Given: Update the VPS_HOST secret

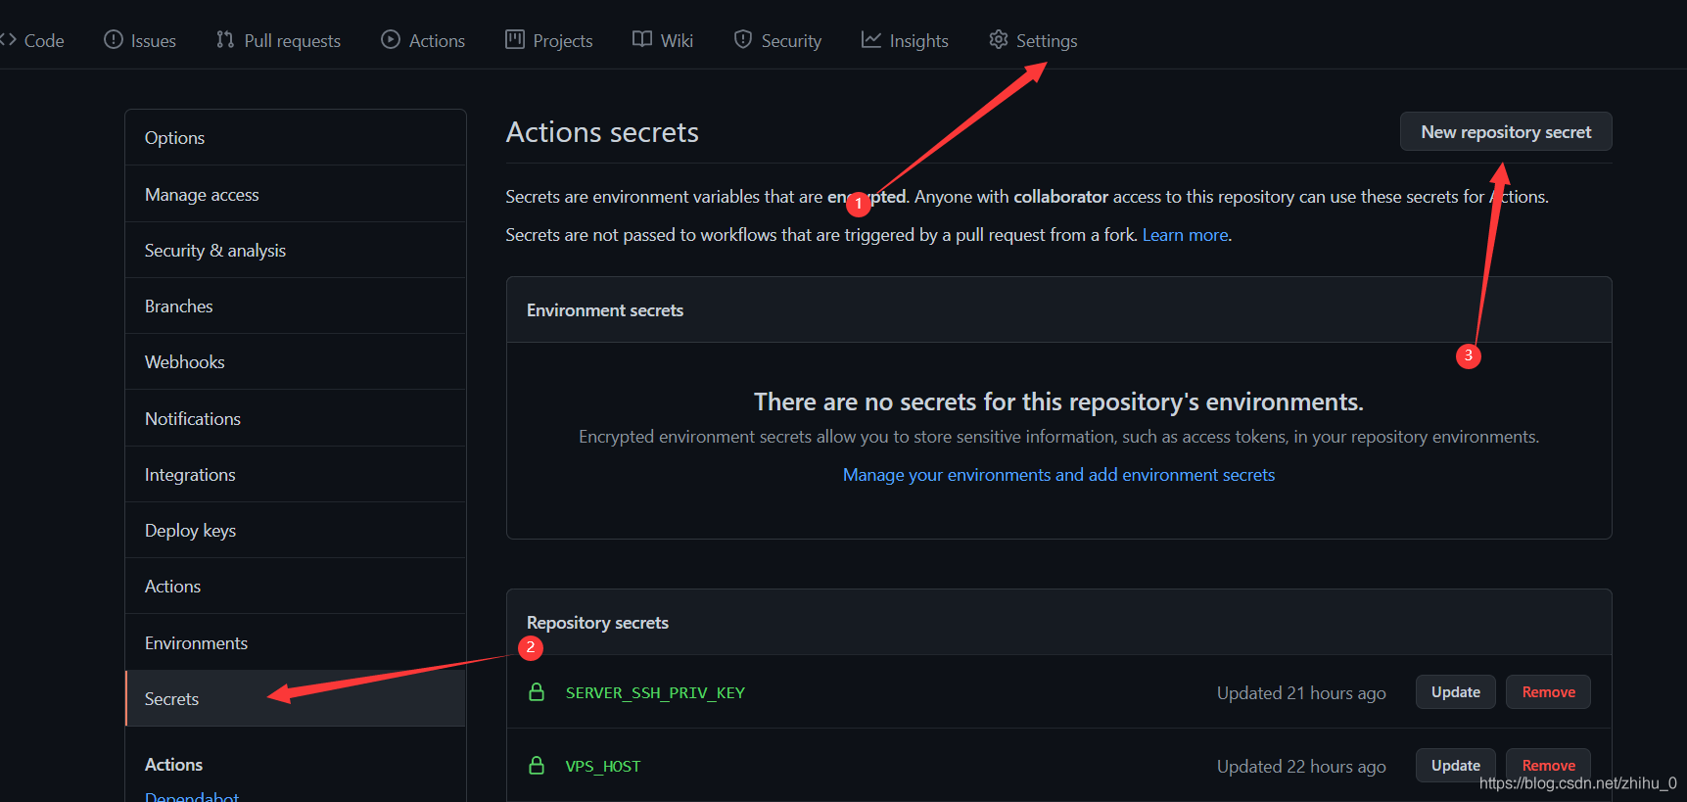Looking at the screenshot, I should 1455,766.
